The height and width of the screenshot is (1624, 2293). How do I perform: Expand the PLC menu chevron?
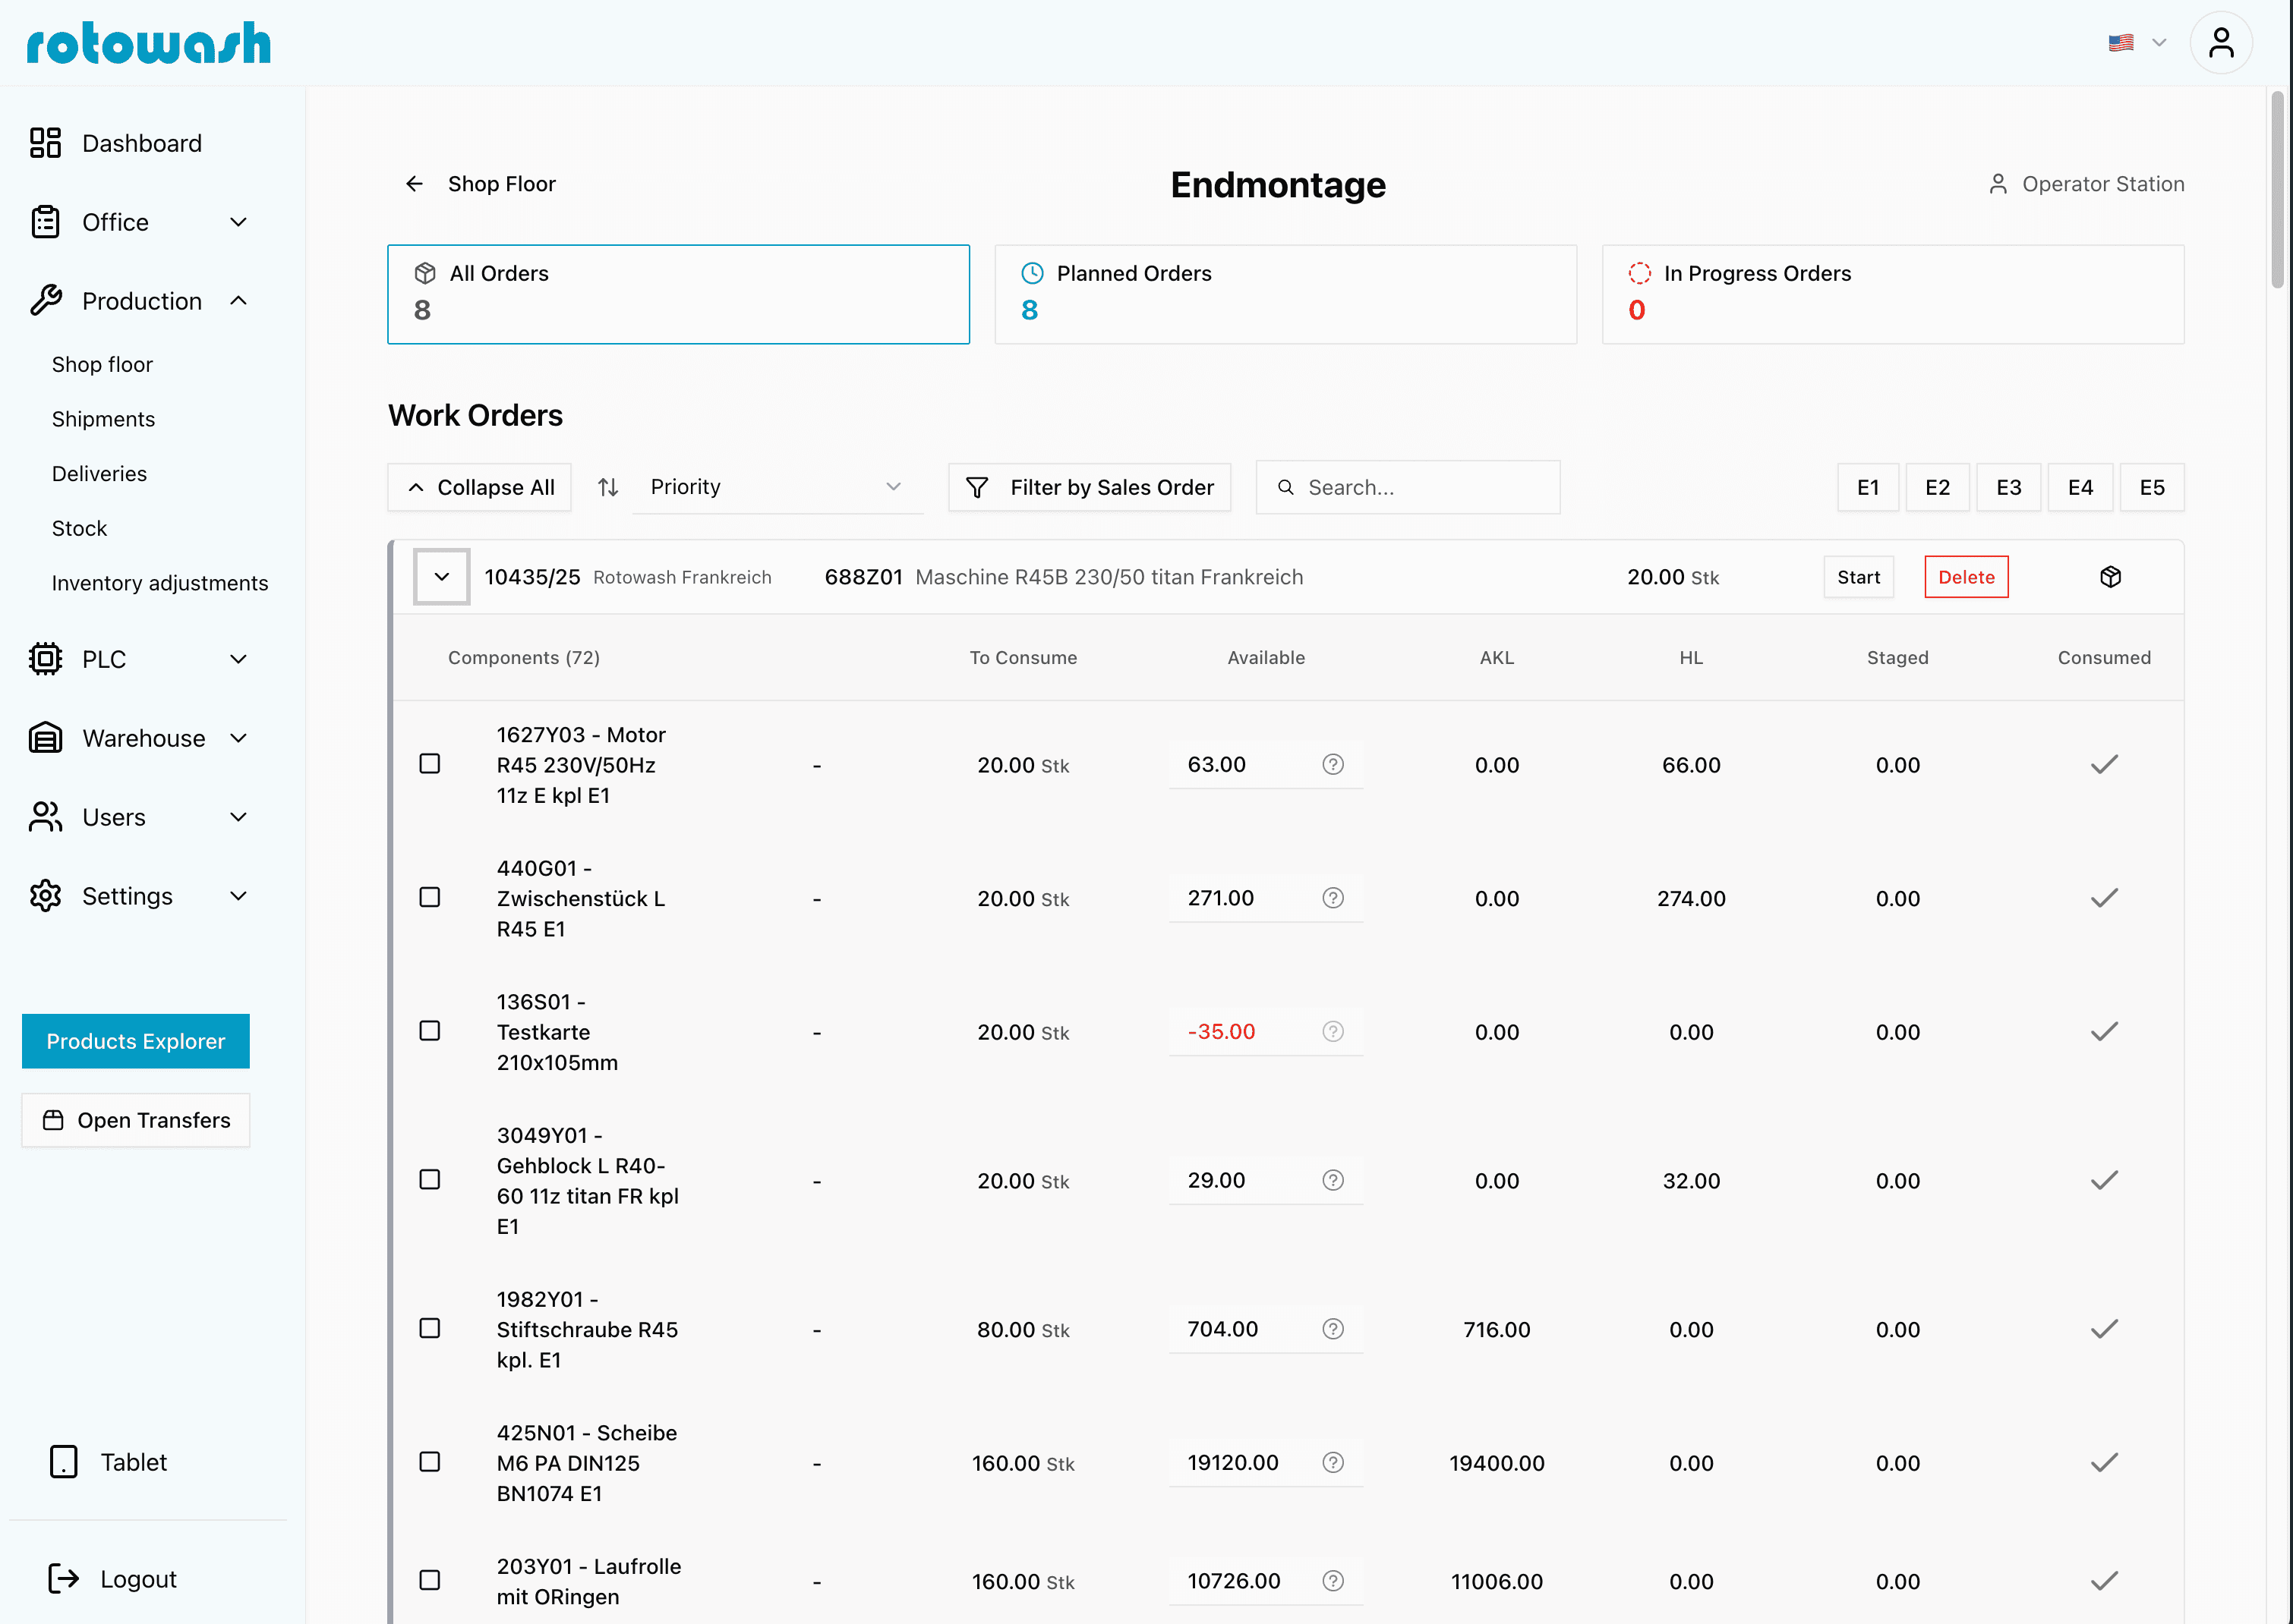click(x=238, y=659)
